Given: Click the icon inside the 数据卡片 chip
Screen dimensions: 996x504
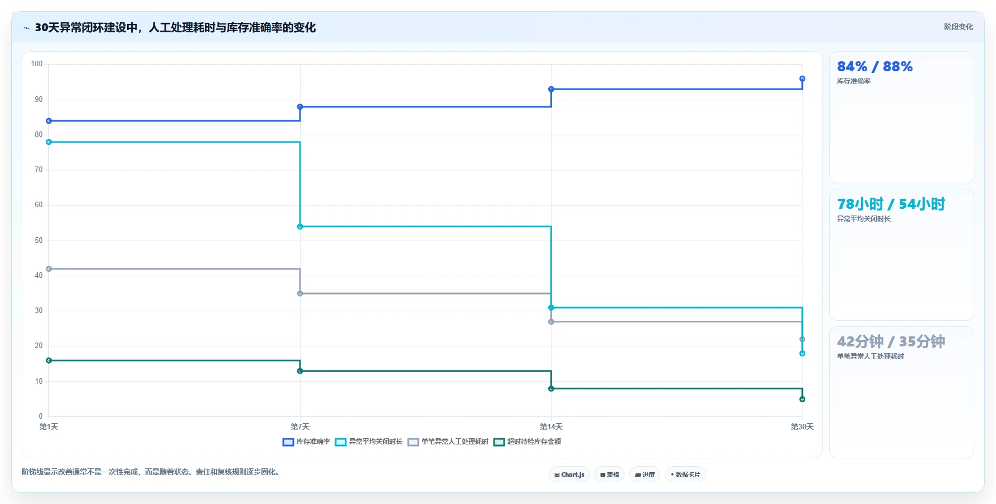Looking at the screenshot, I should [x=672, y=474].
